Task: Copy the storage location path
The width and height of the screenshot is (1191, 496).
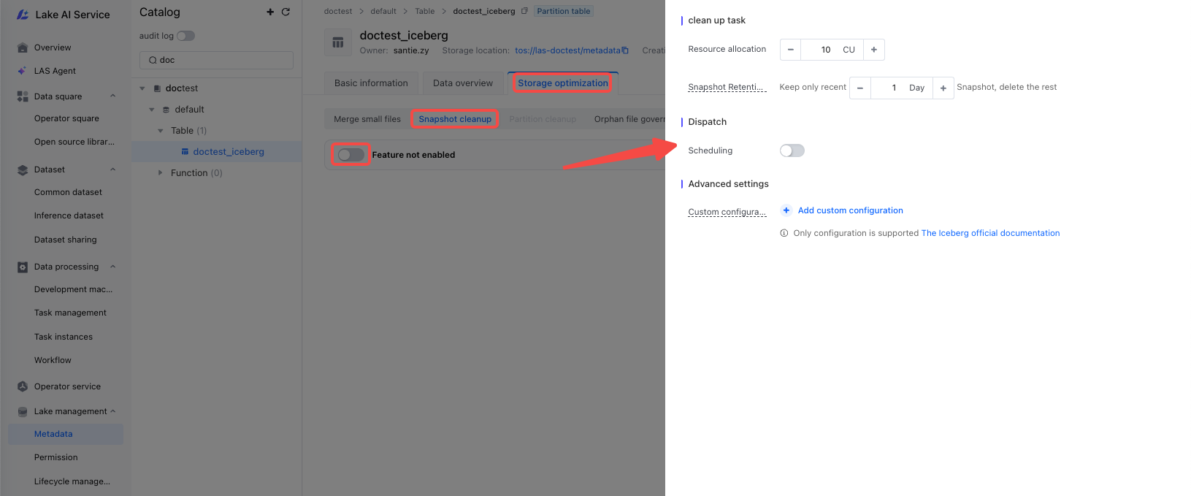Action: [625, 50]
